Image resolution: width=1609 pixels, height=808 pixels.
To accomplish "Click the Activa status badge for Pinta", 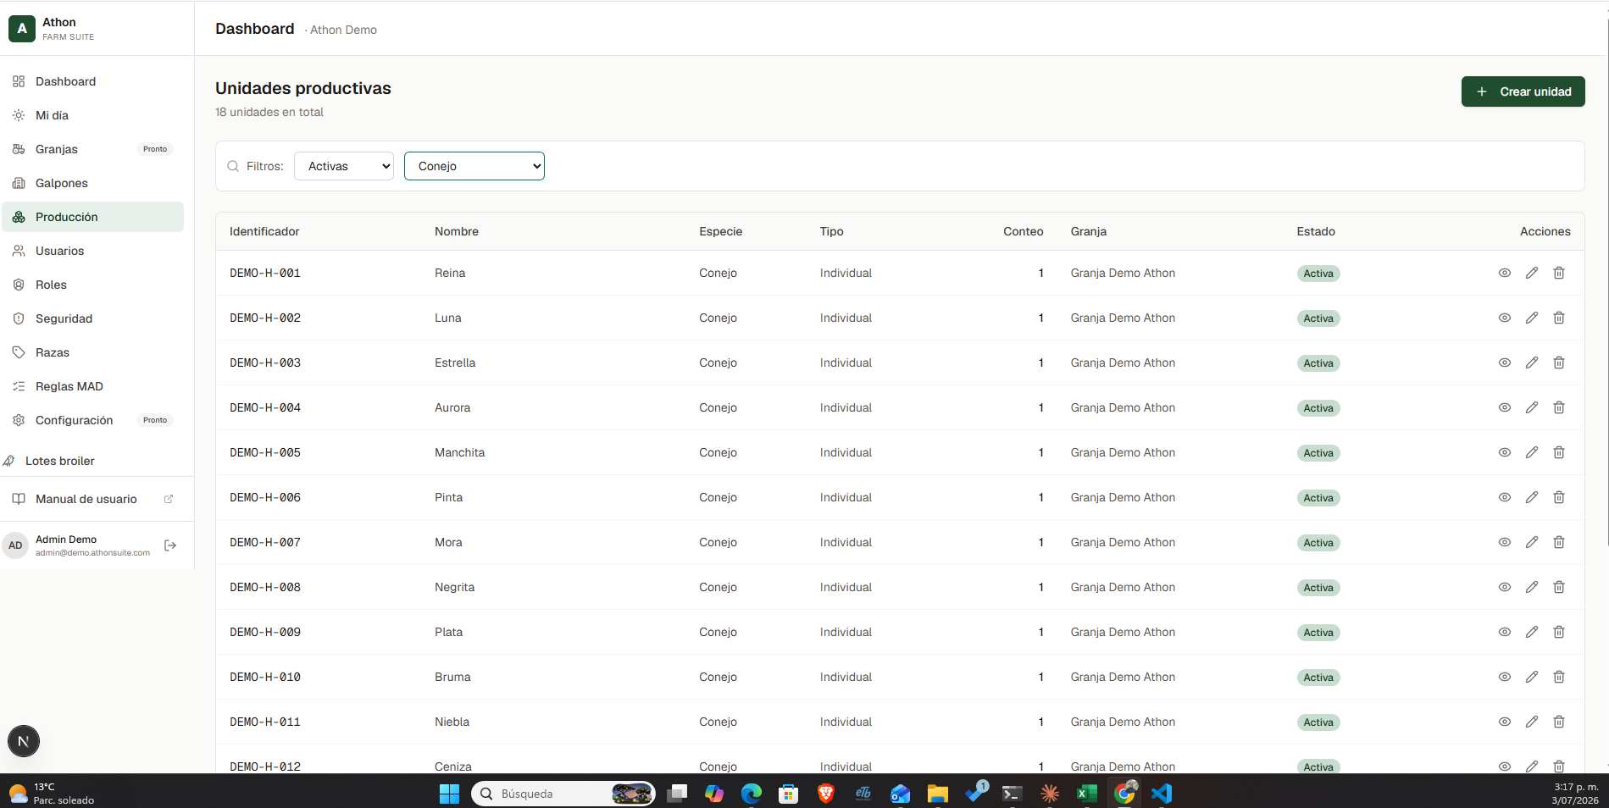I will click(1318, 498).
